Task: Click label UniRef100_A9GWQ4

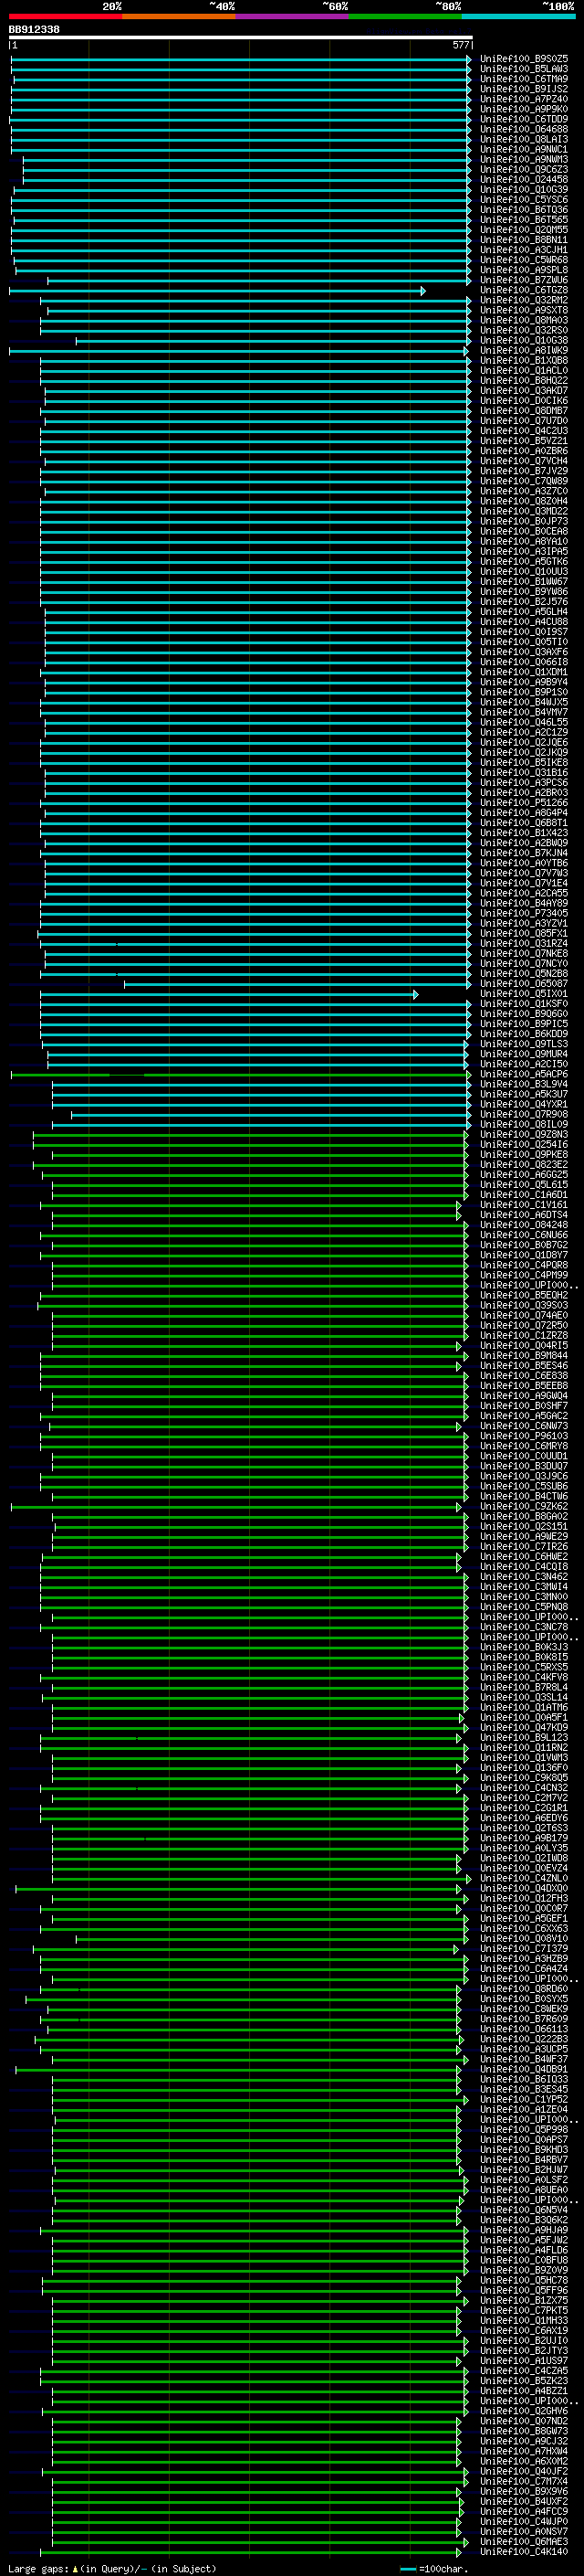Action: click(523, 1396)
